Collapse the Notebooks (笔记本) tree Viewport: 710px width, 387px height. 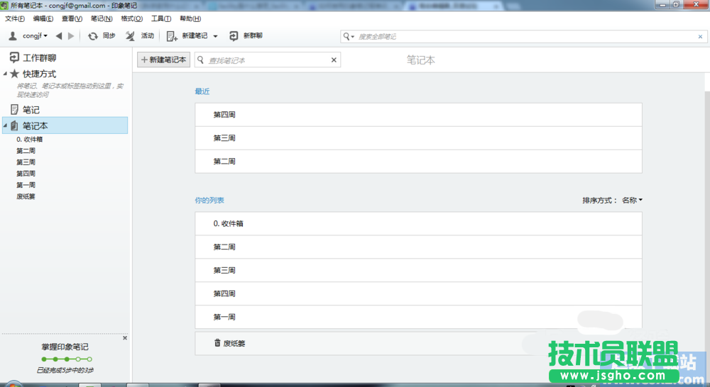pos(6,125)
